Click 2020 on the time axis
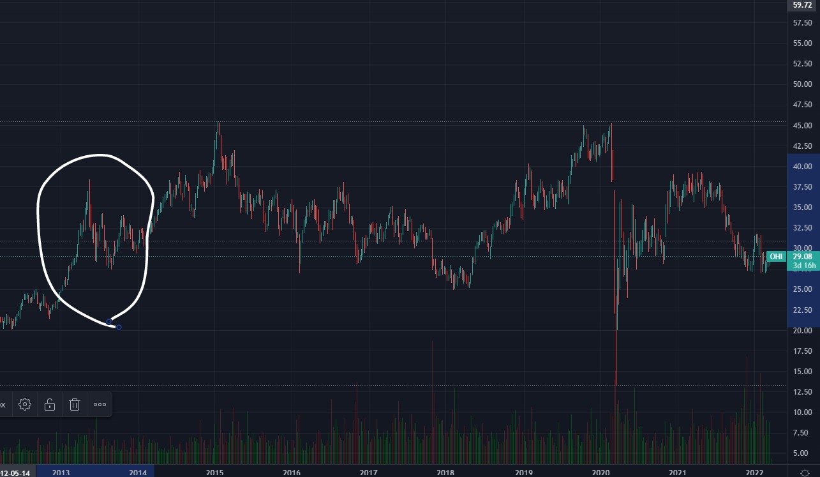Viewport: 820px width, 477px height. click(x=600, y=473)
